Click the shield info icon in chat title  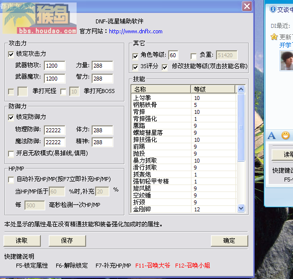(273, 9)
